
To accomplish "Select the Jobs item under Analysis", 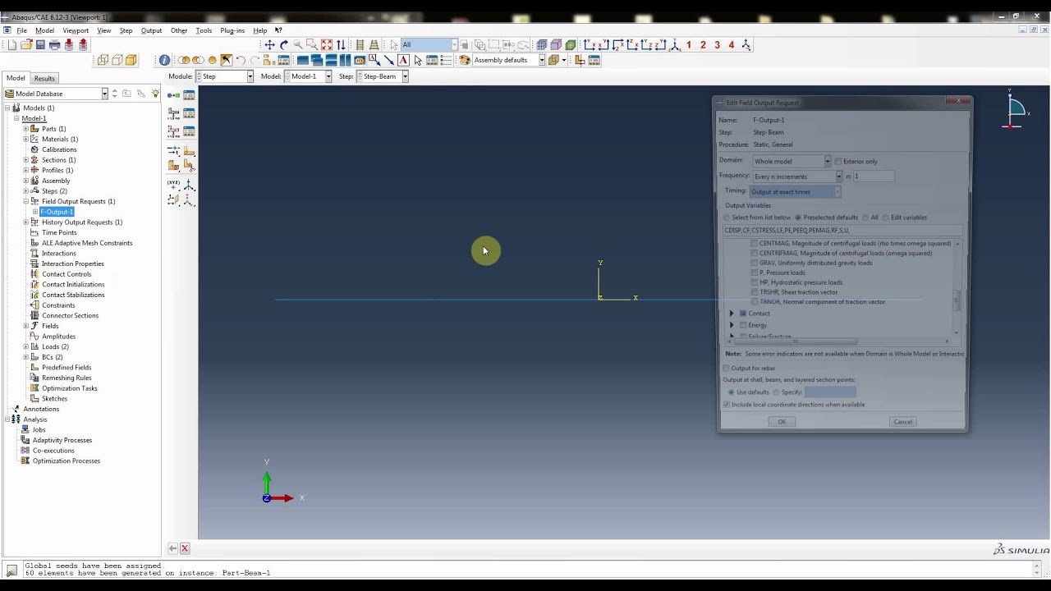I will pos(39,429).
